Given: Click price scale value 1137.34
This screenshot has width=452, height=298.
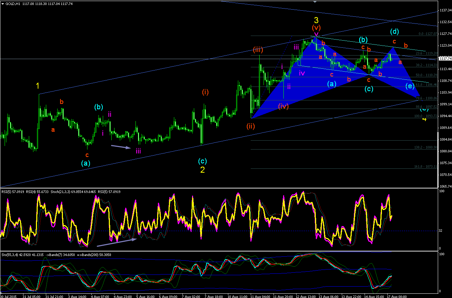Looking at the screenshot, I should (445, 10).
